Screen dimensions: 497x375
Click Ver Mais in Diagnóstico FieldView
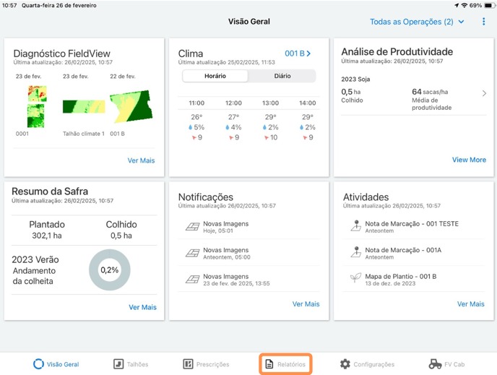142,160
